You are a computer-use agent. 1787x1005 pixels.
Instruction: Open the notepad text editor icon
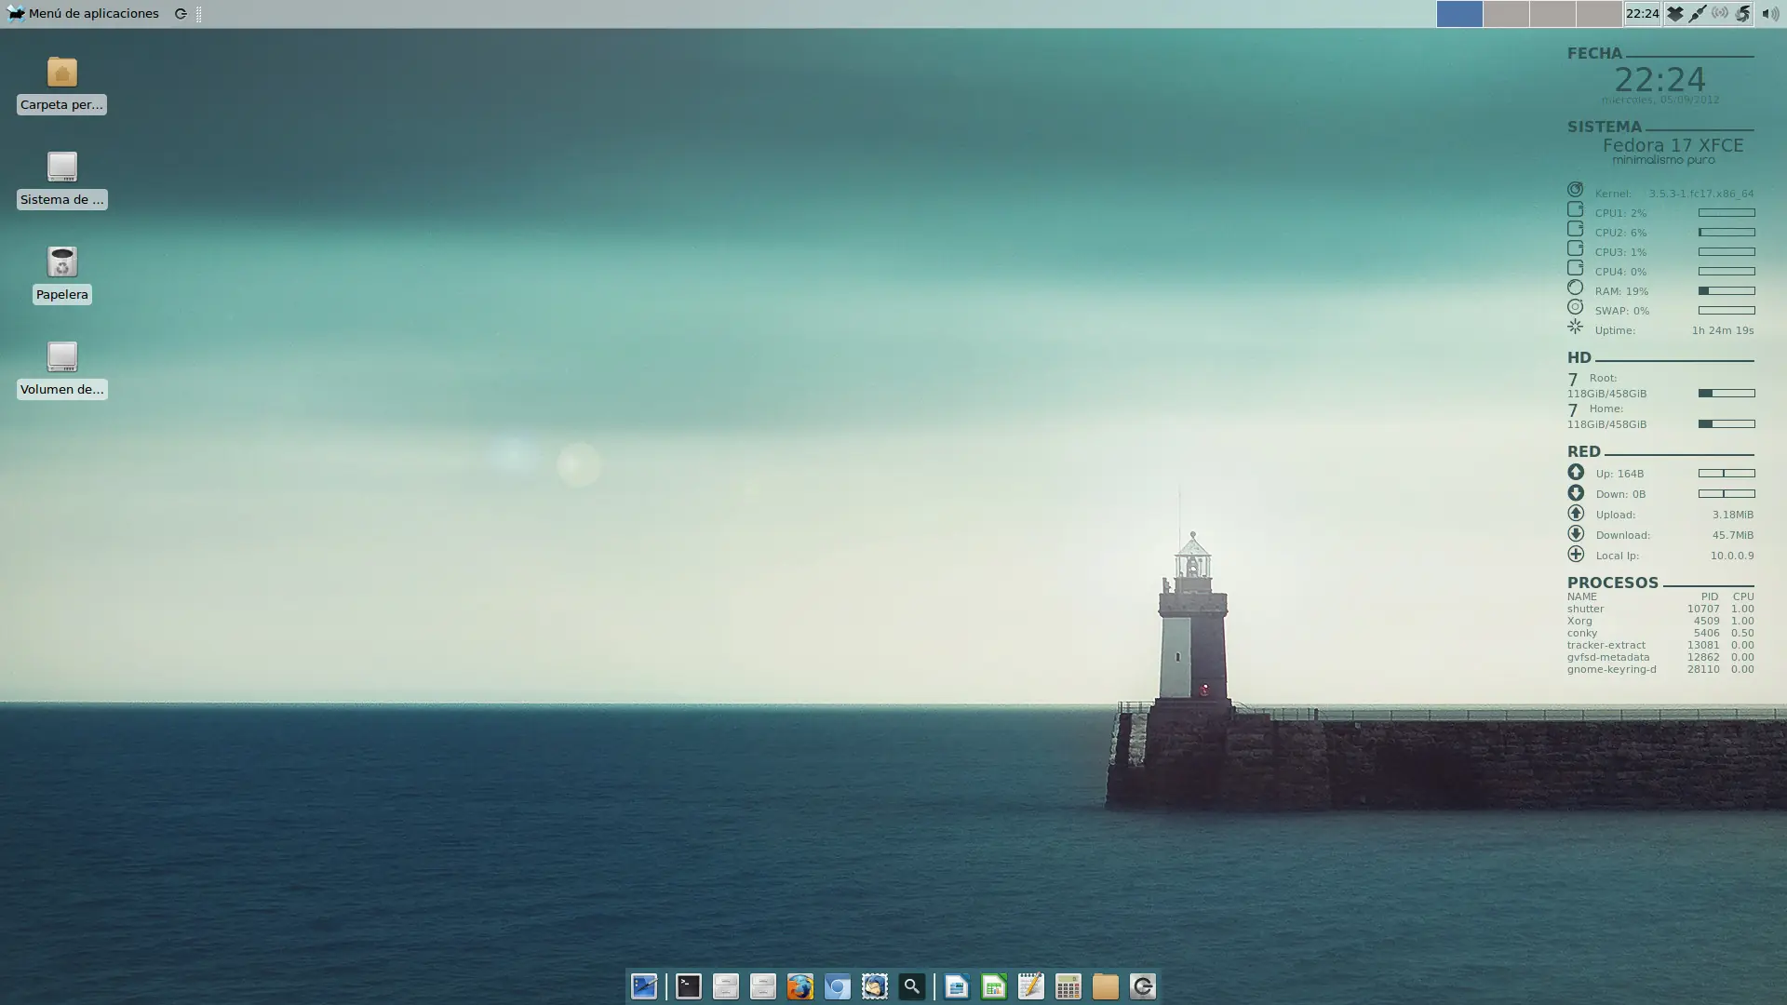1031,986
